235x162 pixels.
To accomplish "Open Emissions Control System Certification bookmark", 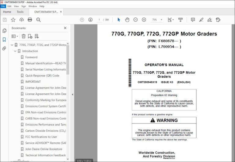I will [46, 106].
